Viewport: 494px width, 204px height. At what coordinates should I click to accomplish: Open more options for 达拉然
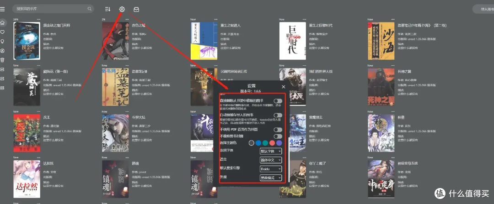38,157
